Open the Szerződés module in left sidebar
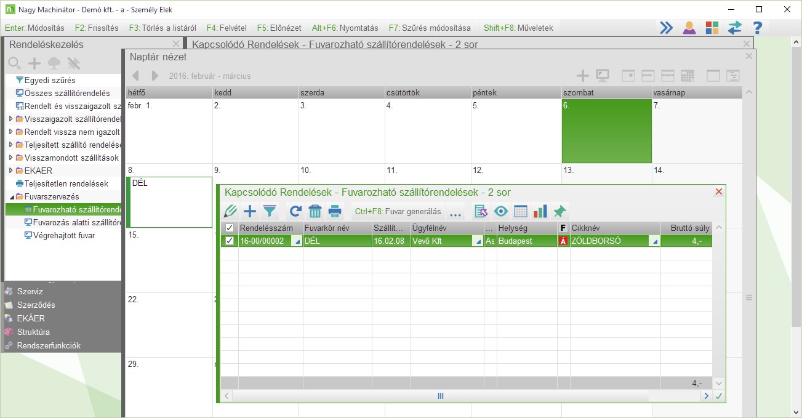This screenshot has width=802, height=418. (x=37, y=305)
